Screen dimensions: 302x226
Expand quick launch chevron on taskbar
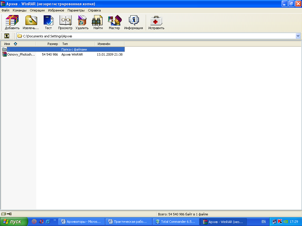click(55, 220)
